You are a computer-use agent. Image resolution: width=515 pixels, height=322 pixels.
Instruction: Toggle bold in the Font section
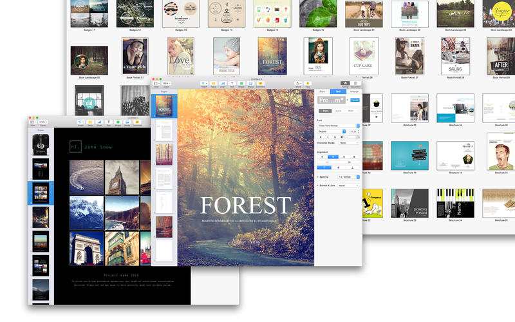(321, 137)
